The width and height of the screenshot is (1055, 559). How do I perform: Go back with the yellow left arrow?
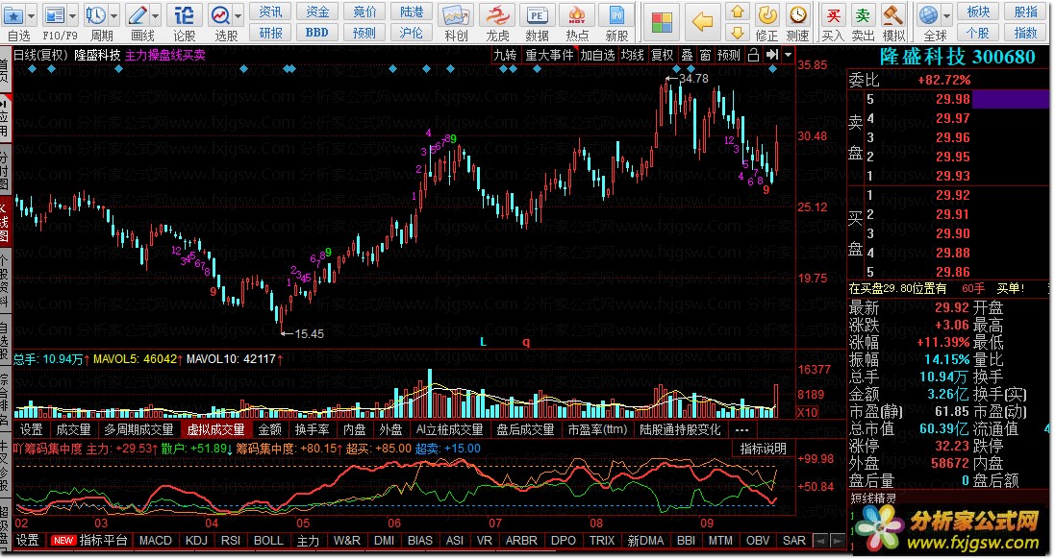[x=702, y=22]
